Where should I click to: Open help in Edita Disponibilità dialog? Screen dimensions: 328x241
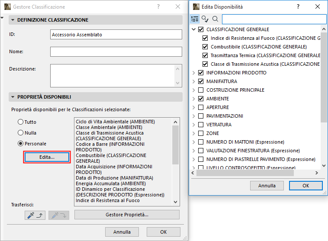pyautogui.click(x=298, y=6)
